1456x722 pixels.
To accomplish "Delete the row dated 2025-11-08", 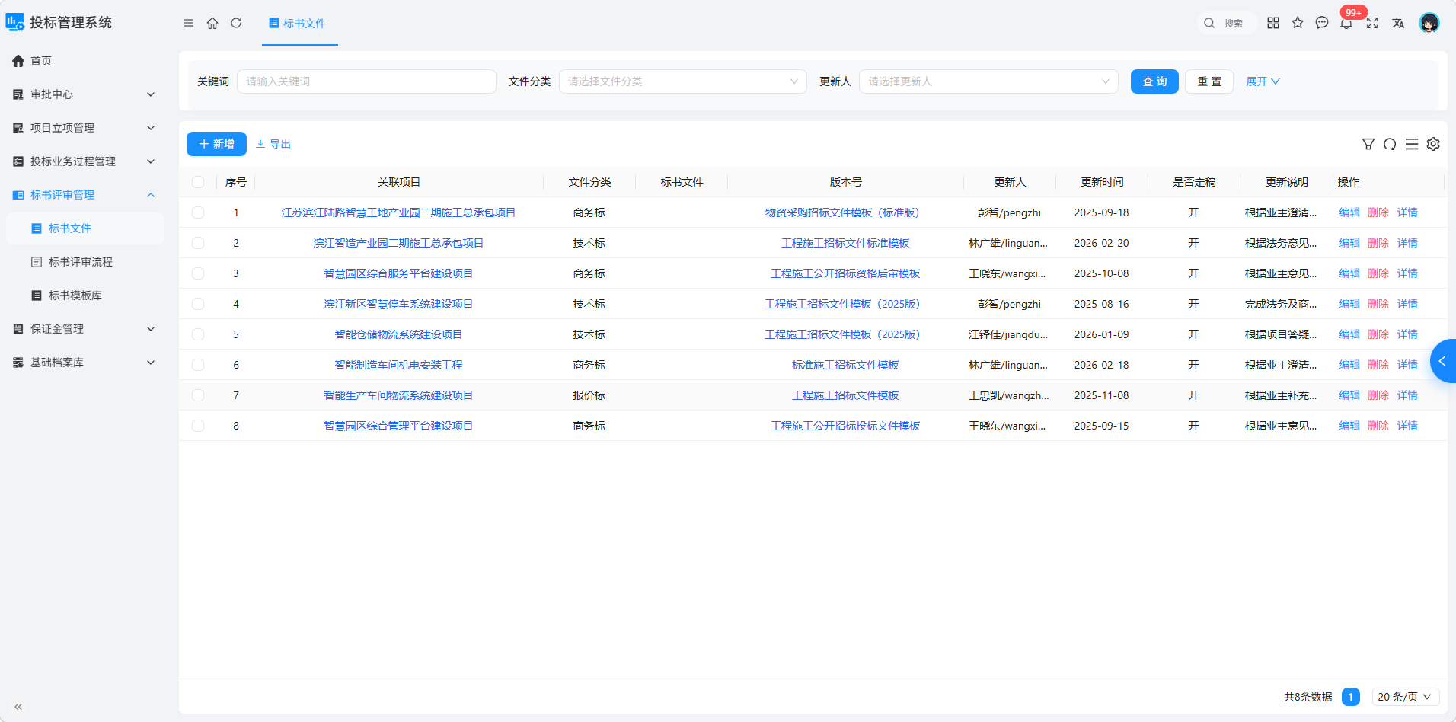I will tap(1378, 395).
